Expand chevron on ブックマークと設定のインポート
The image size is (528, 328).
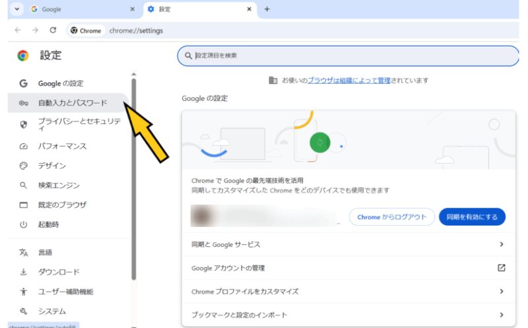[x=502, y=315]
